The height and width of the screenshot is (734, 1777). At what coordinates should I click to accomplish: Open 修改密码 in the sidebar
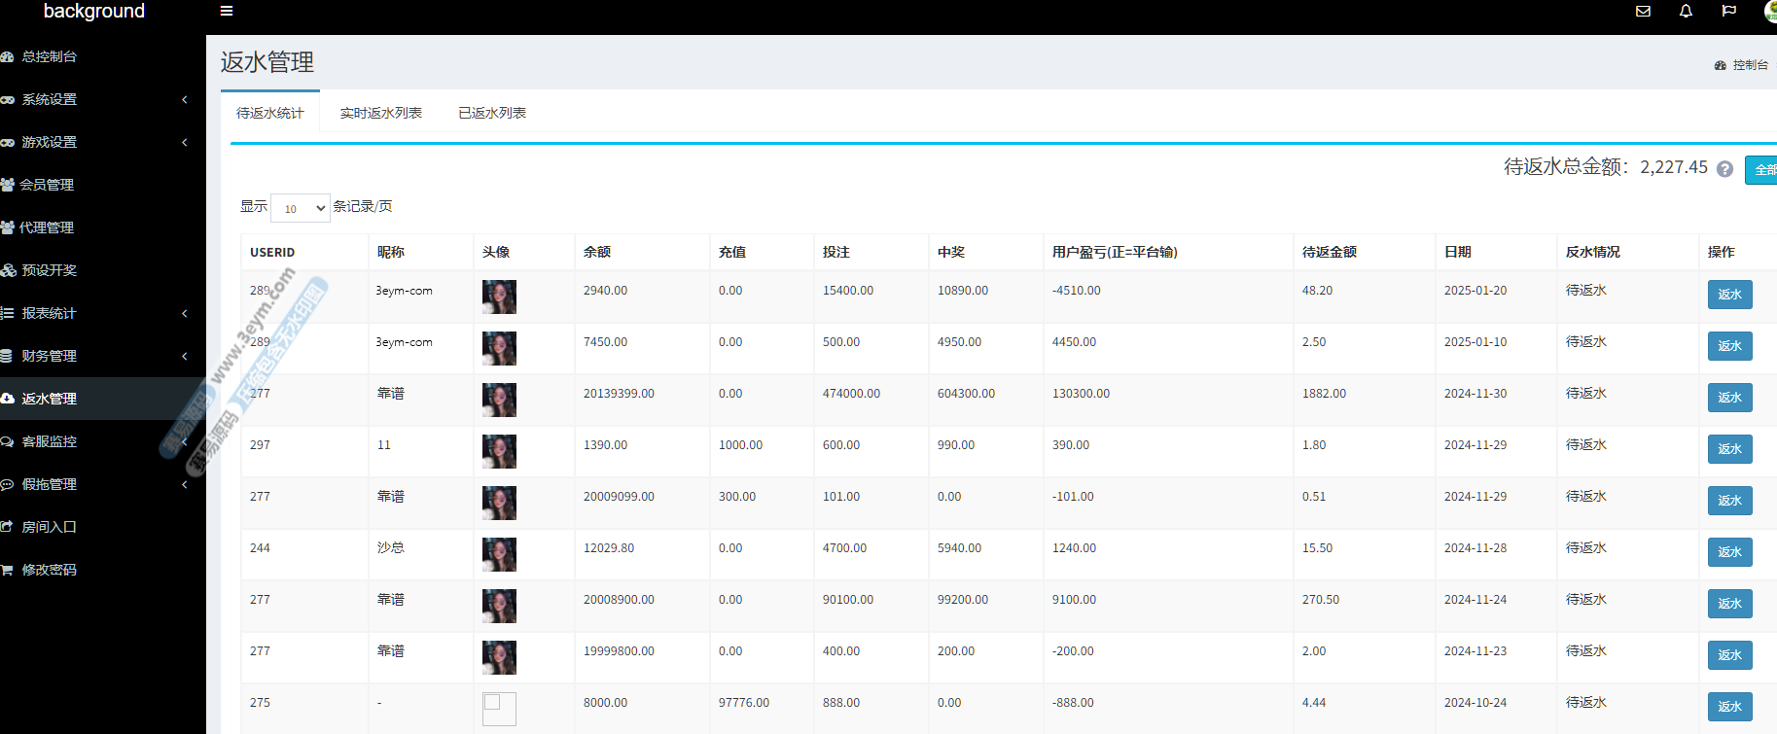click(x=49, y=570)
